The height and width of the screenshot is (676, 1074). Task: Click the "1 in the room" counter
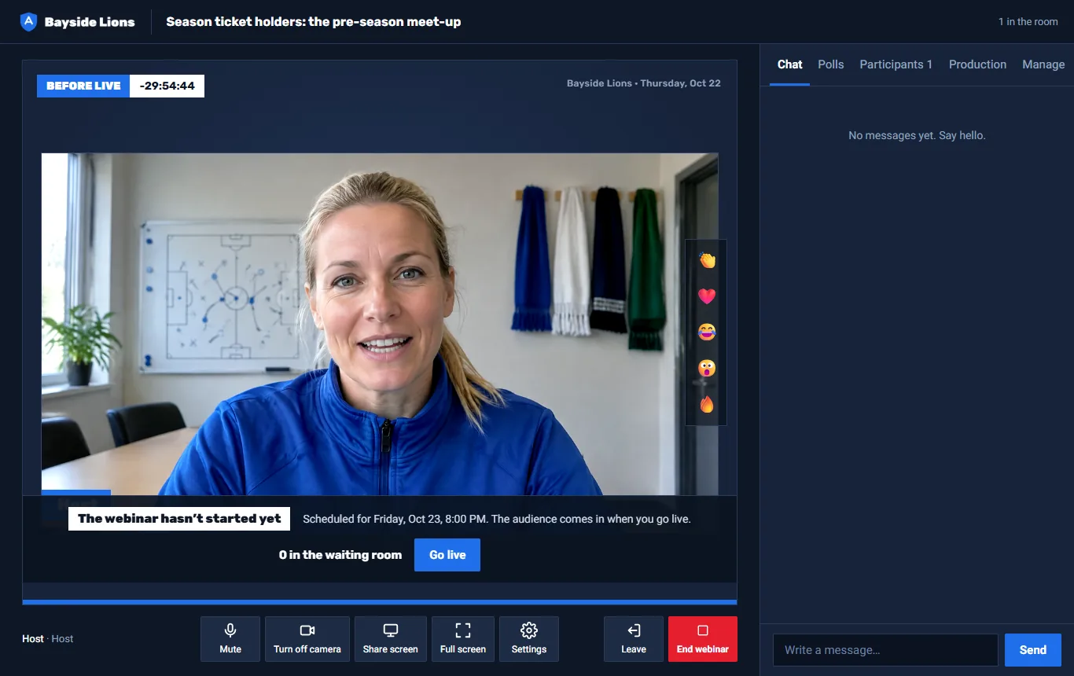[1028, 22]
